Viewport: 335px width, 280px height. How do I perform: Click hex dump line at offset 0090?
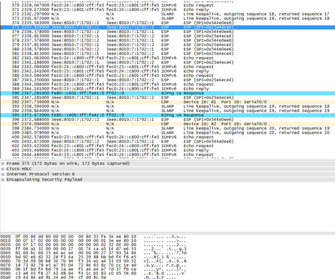click(x=93, y=273)
